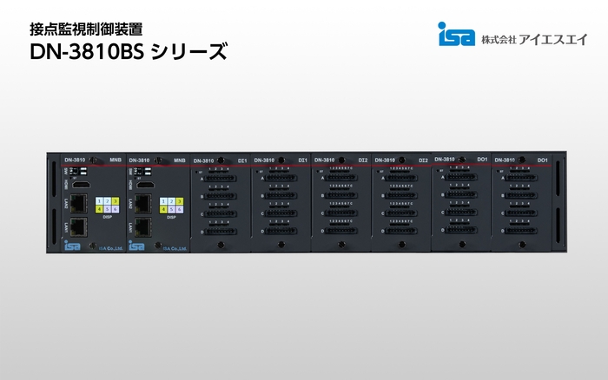The image size is (608, 380).
Task: Click connector C on the left DO1 module
Action: pyautogui.click(x=461, y=213)
